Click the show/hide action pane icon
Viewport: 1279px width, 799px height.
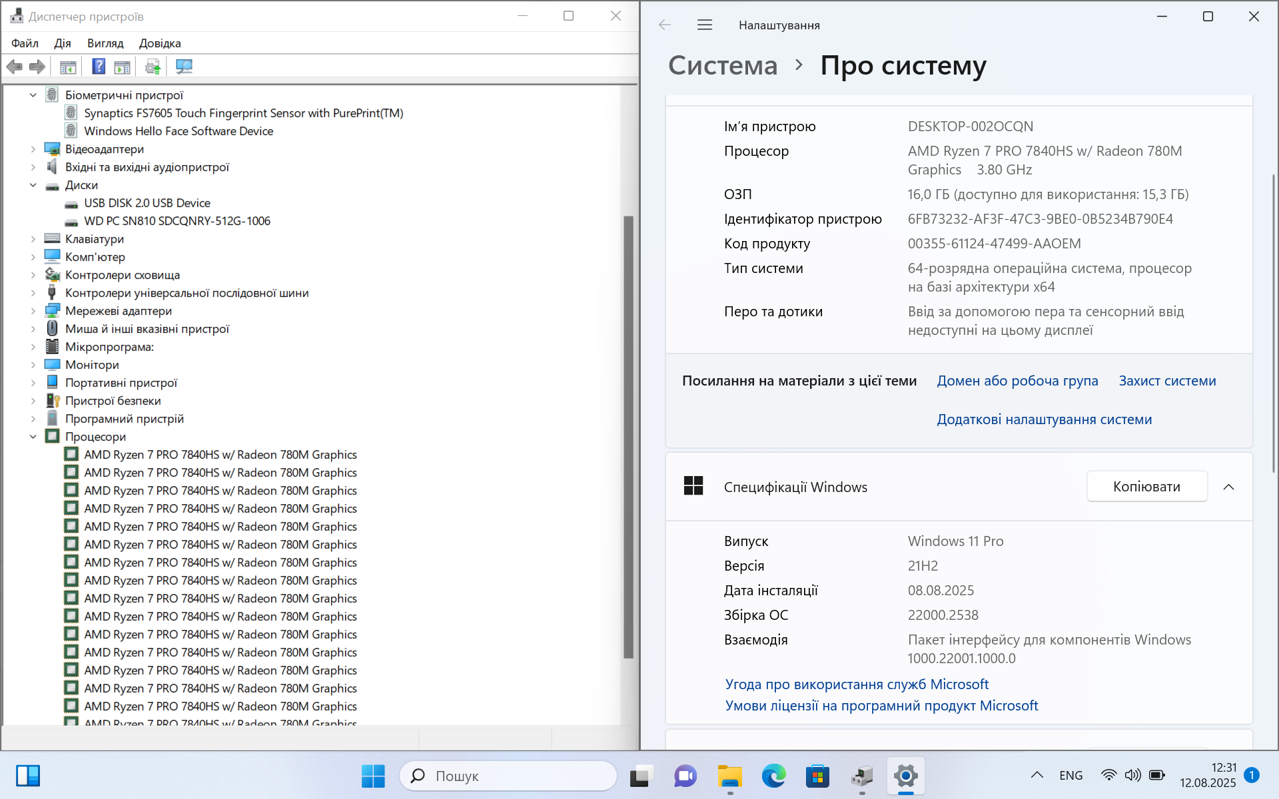click(x=123, y=67)
